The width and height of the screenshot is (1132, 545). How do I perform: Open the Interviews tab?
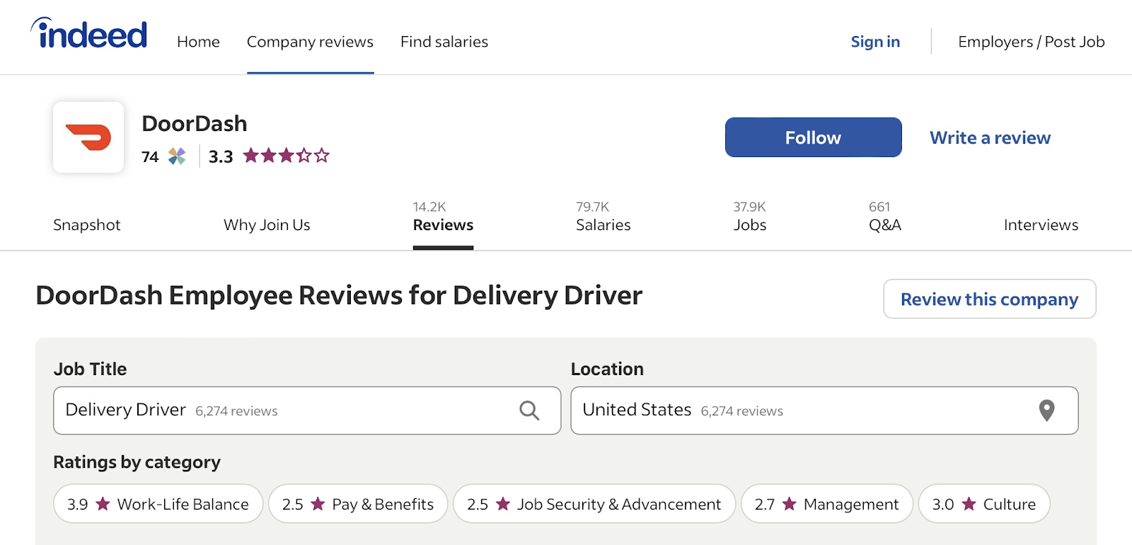click(1041, 224)
